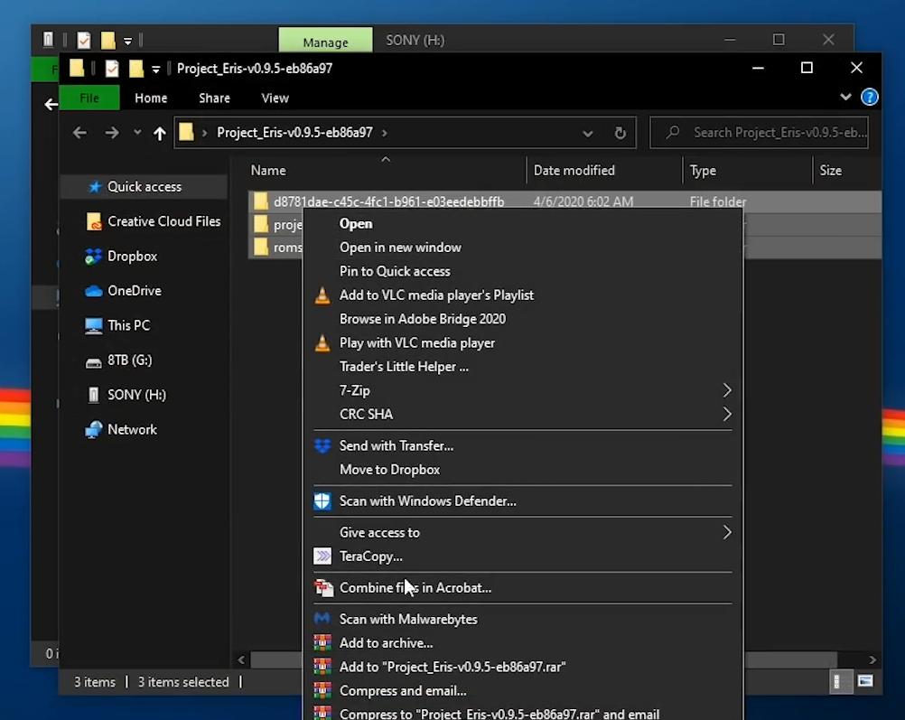Screen dimensions: 905x720
Task: Expand the ribbon with the chevron
Action: (x=845, y=98)
